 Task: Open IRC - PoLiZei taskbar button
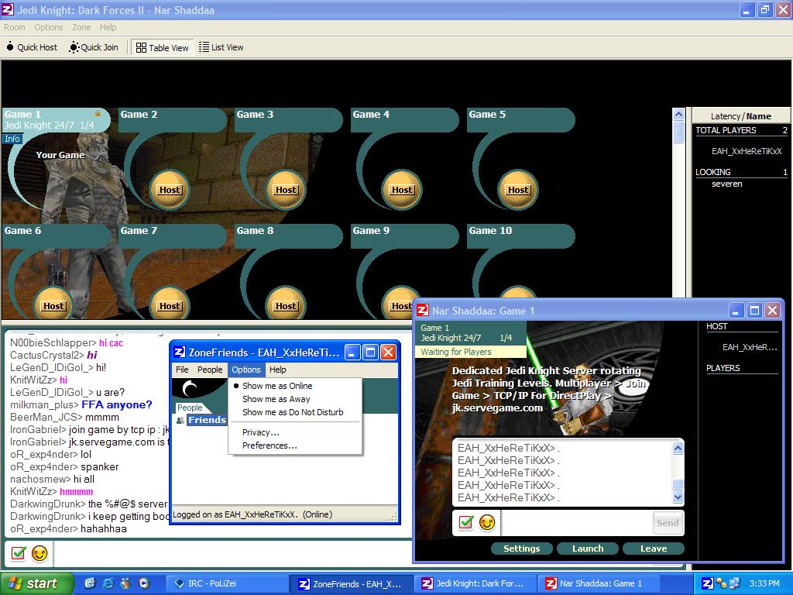click(x=228, y=583)
